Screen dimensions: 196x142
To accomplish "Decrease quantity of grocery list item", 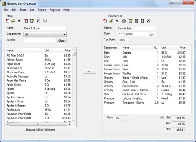I will (142, 21).
